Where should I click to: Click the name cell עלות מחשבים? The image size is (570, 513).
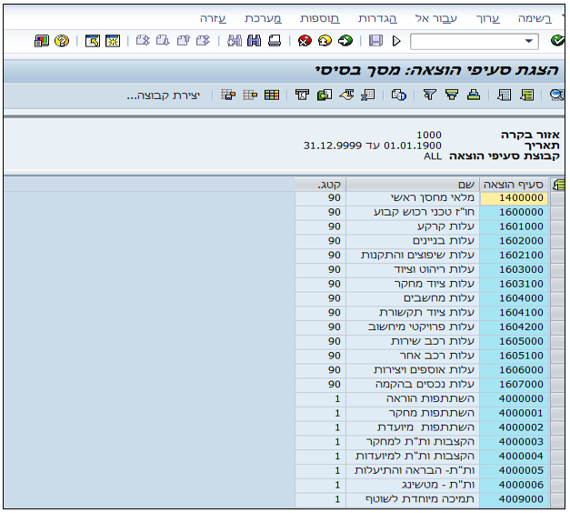point(413,298)
